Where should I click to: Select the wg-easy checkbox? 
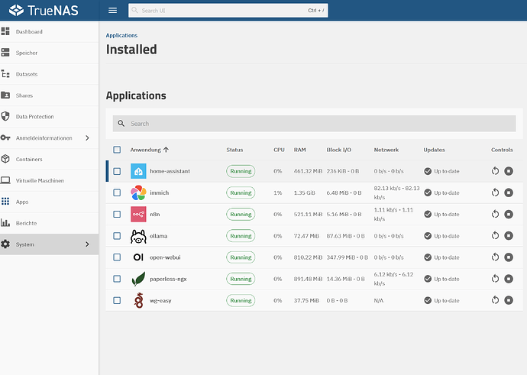pos(117,300)
